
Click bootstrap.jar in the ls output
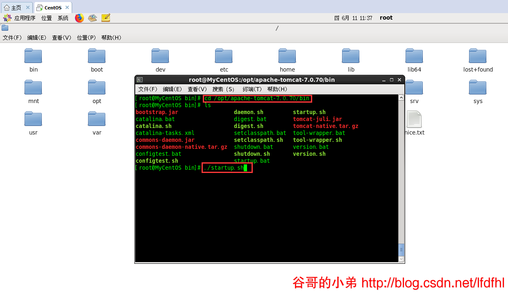tap(157, 112)
